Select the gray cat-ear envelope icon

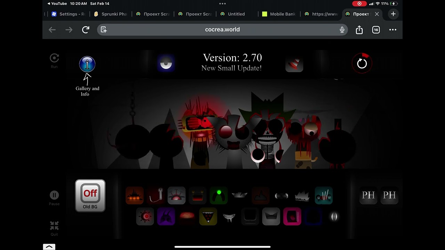click(x=271, y=217)
